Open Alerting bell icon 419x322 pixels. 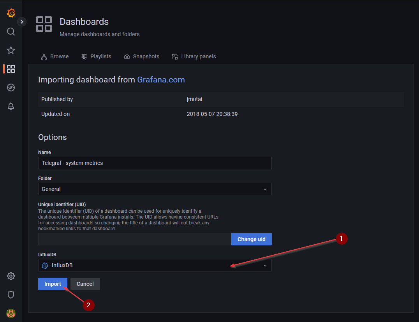point(11,106)
